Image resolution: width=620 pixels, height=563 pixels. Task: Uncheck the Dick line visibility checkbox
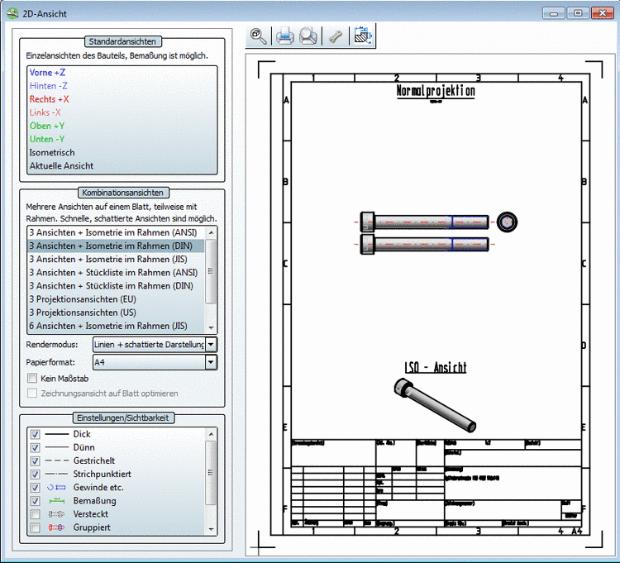[x=35, y=435]
